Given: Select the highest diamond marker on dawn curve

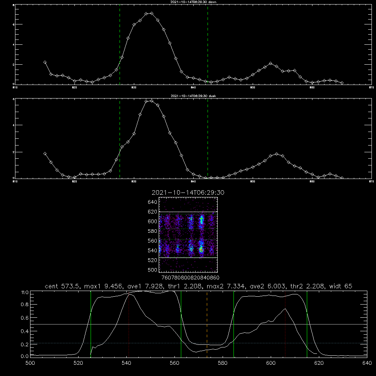Looking at the screenshot, I should click(152, 14).
